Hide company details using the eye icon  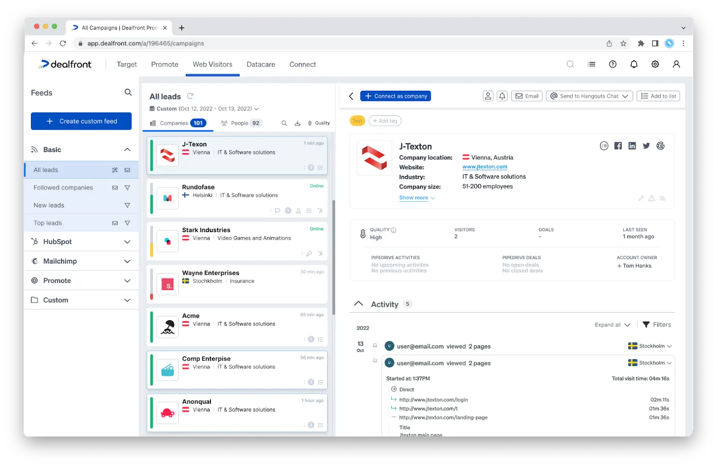click(662, 198)
